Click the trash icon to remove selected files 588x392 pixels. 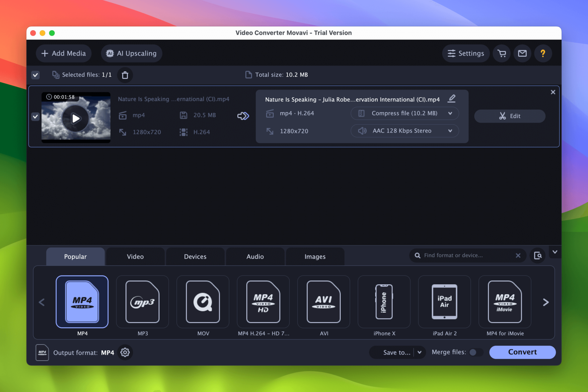pyautogui.click(x=125, y=75)
